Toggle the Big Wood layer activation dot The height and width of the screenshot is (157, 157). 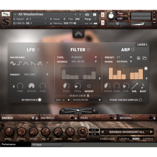click(x=72, y=118)
